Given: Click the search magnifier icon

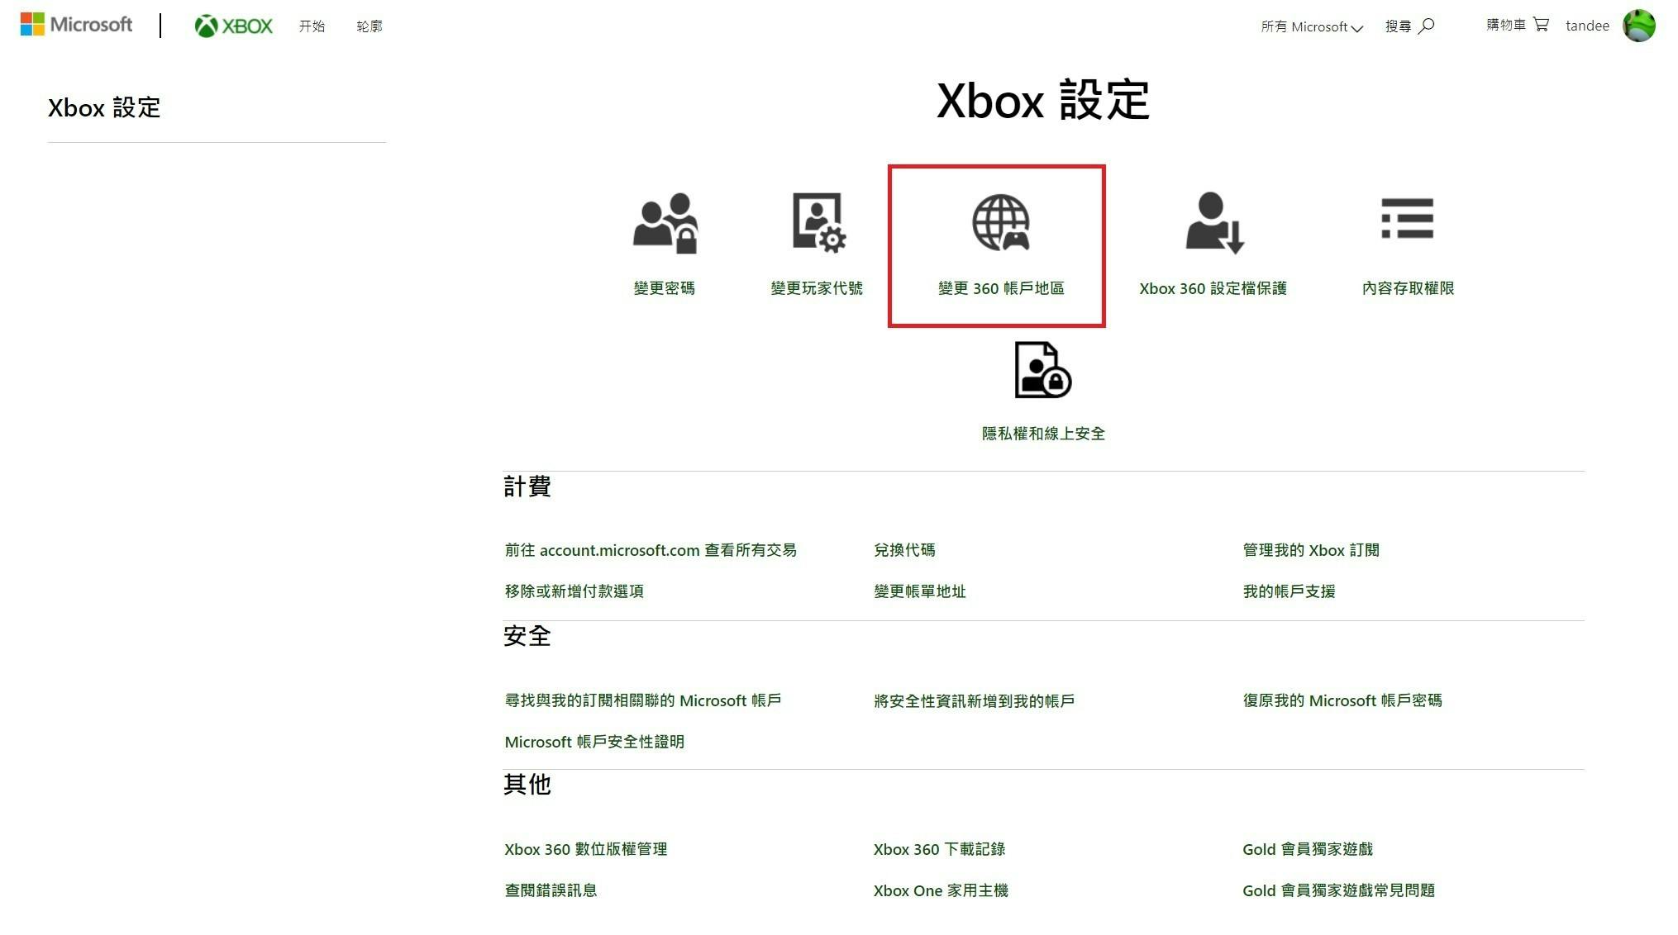Looking at the screenshot, I should 1426,26.
